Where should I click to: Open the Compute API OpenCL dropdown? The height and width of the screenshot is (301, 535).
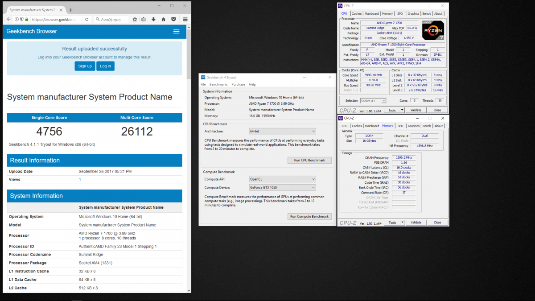tap(282, 179)
